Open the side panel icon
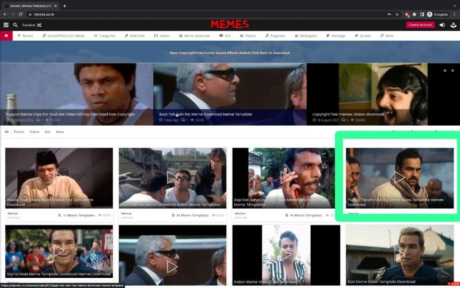Screen dimensions: 460x288 click(422, 14)
